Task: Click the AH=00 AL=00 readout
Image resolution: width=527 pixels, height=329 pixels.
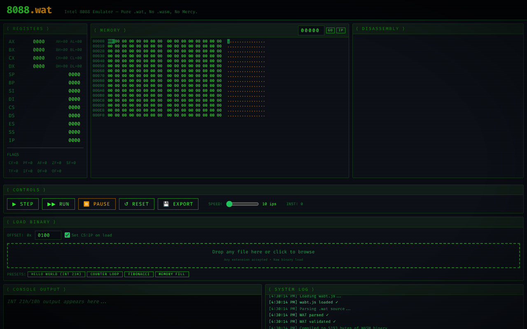Action: click(x=69, y=42)
